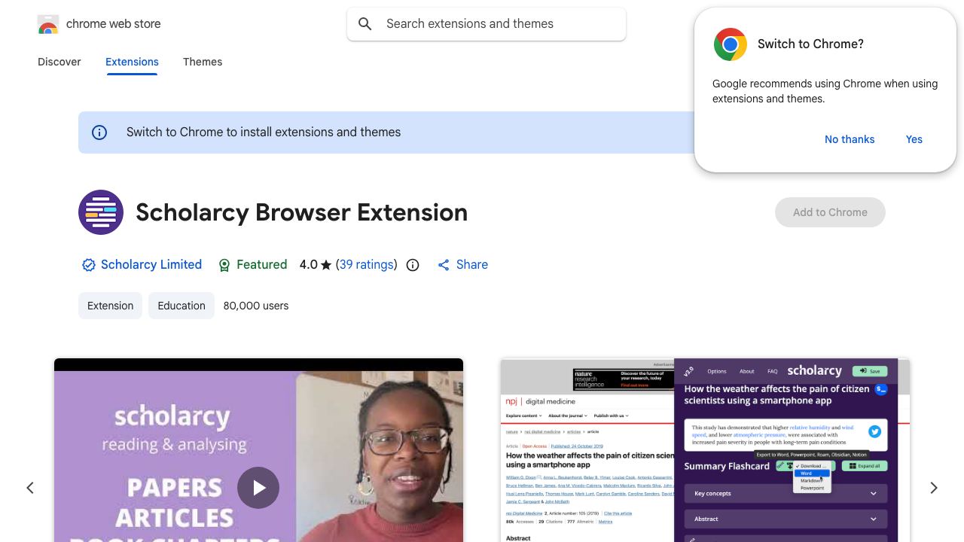964x542 pixels.
Task: Click the Scholarcy Browser Extension heading
Action: tap(302, 213)
